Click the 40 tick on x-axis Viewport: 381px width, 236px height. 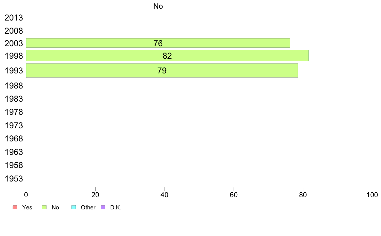tap(165, 195)
